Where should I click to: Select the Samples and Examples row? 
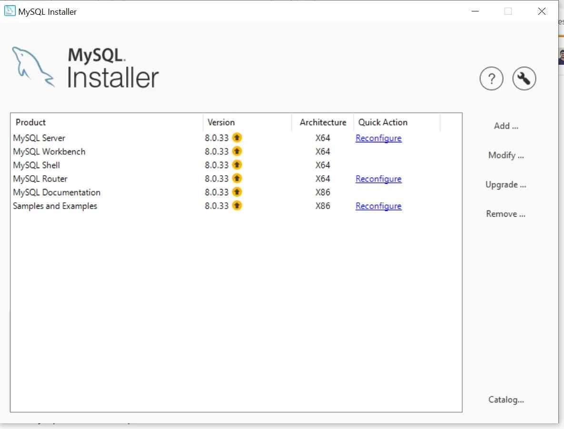236,206
